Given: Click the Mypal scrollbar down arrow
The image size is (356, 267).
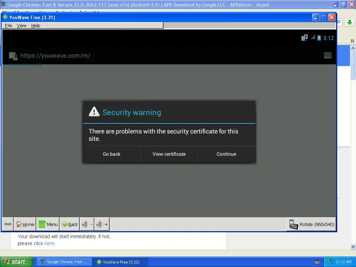Looking at the screenshot, I should 353,246.
